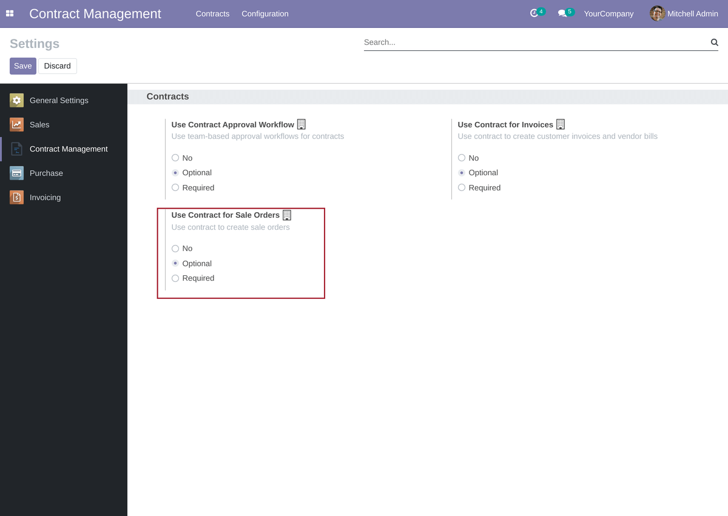Viewport: 728px width, 516px height.
Task: Select Required for Use Contract for Sale Orders
Action: 175,278
